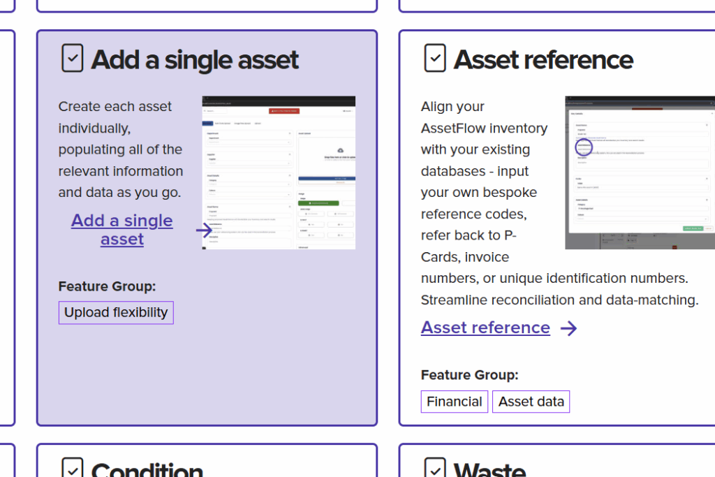Screen dimensions: 715x477
Task: Select the Financial feature group tag
Action: [455, 402]
